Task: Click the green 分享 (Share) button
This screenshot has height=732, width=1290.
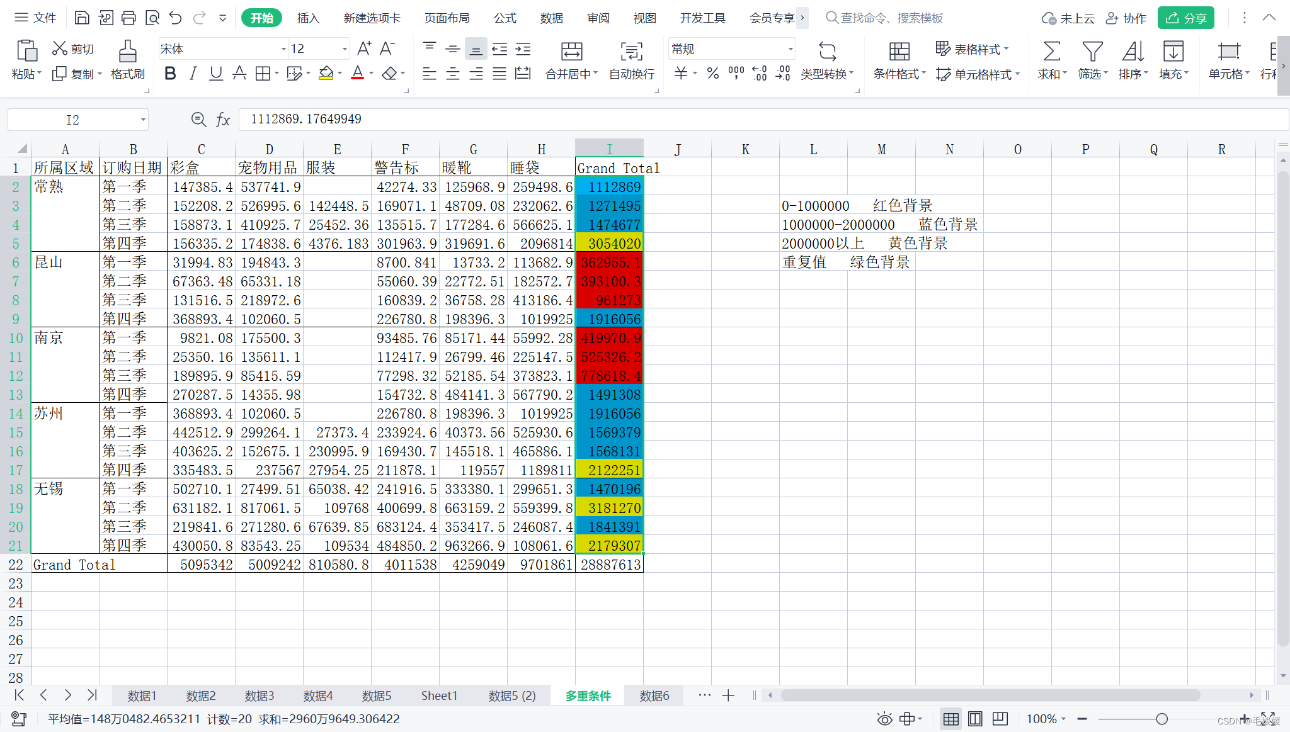Action: (x=1185, y=18)
